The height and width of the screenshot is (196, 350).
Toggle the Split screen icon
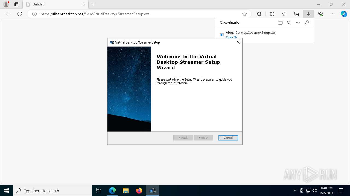(272, 14)
